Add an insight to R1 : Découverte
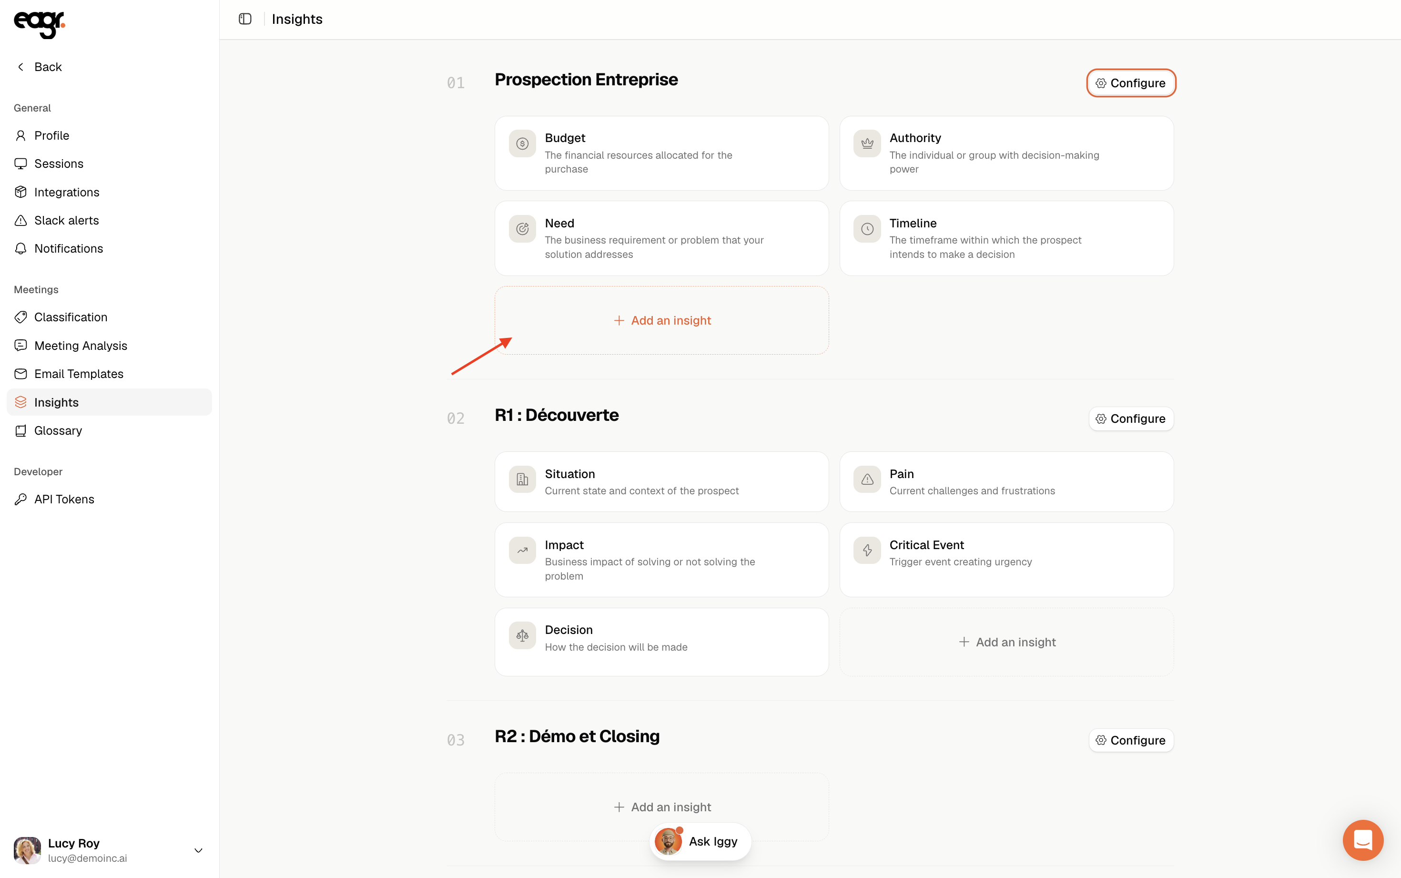1401x878 pixels. [1006, 642]
